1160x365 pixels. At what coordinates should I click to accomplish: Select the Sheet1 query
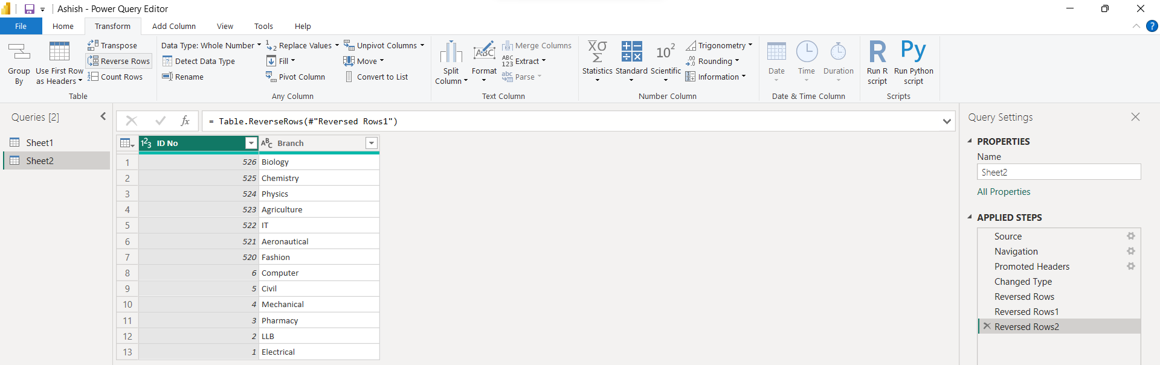(x=40, y=142)
